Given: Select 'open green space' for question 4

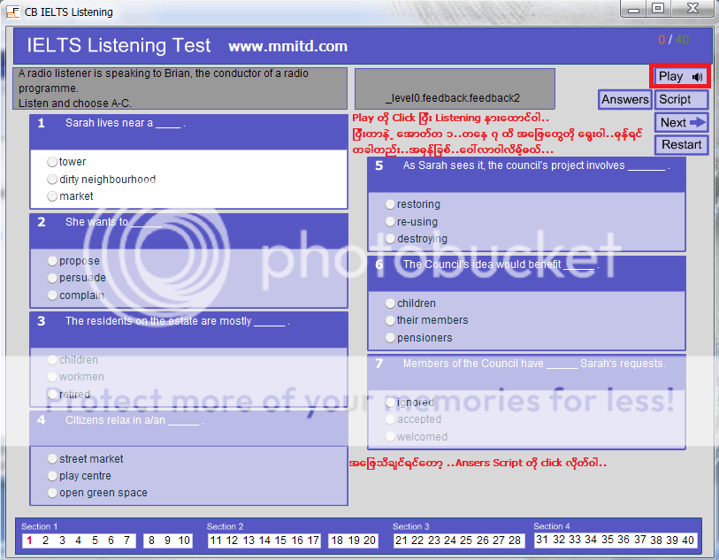Looking at the screenshot, I should click(x=51, y=492).
